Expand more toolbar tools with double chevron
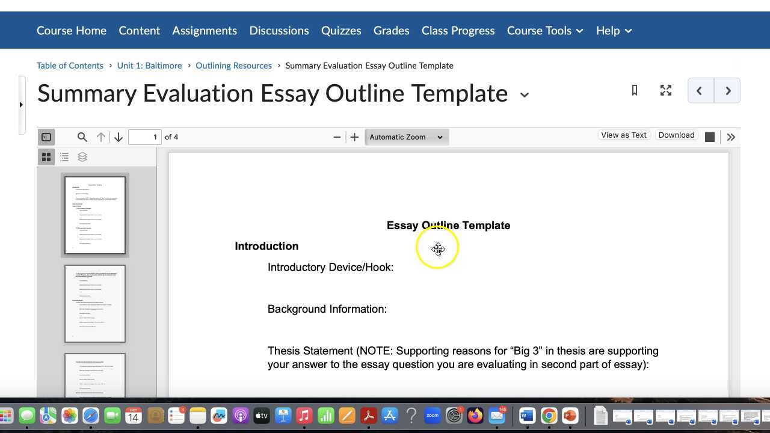Viewport: 770px width, 433px height. pos(731,137)
